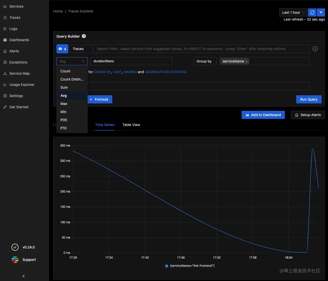Click the Logs sidebar icon
Screen dimensions: 328x281
click(x=5, y=29)
